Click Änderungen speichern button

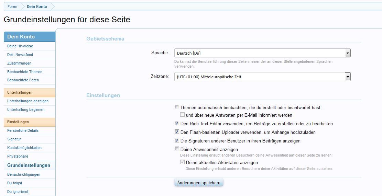(x=199, y=183)
